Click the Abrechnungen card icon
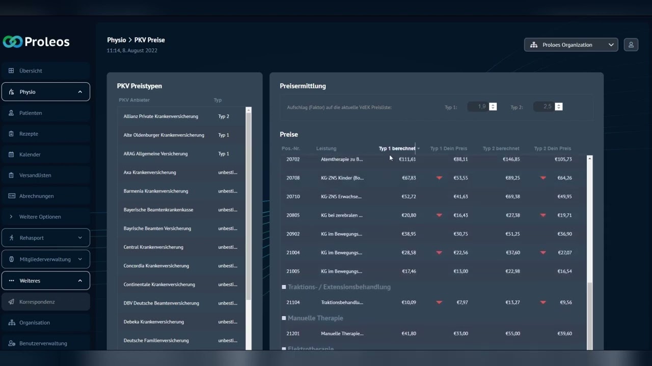The width and height of the screenshot is (652, 366). click(11, 196)
